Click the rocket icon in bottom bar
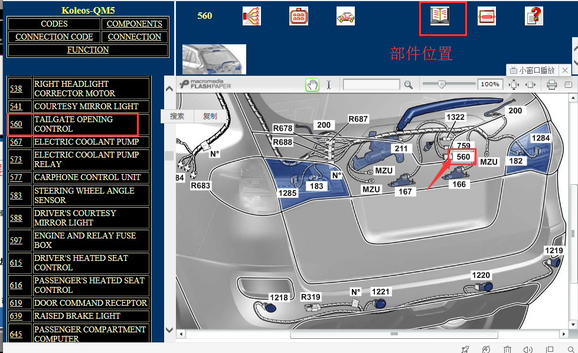Viewport: 578px width, 353px height. pyautogui.click(x=465, y=349)
